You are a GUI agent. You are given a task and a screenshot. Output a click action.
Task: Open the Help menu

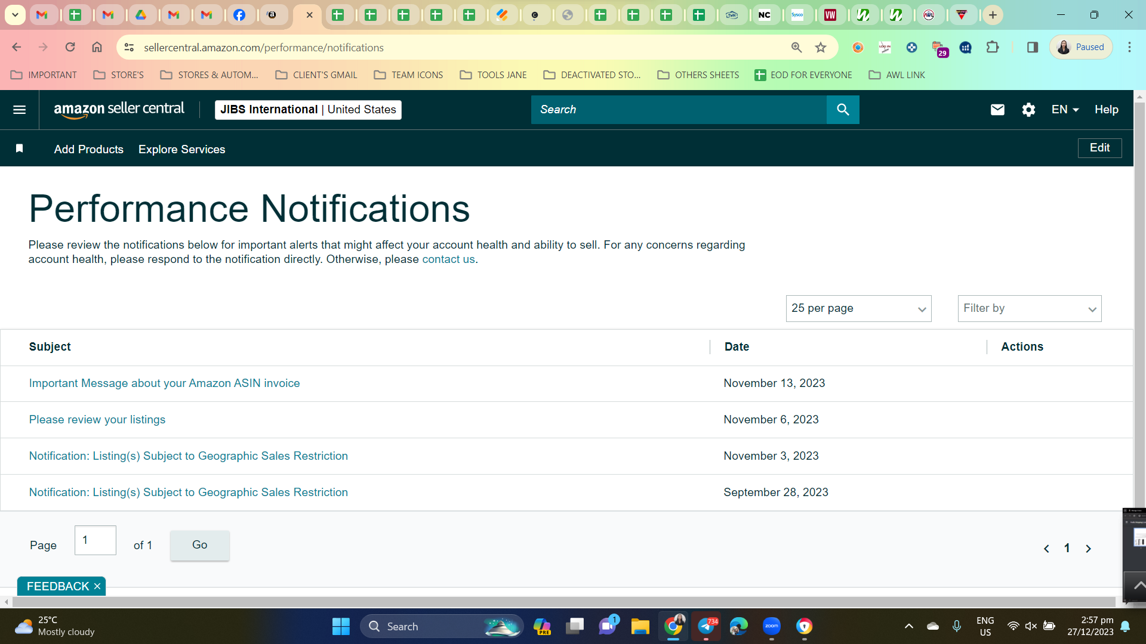[1107, 110]
